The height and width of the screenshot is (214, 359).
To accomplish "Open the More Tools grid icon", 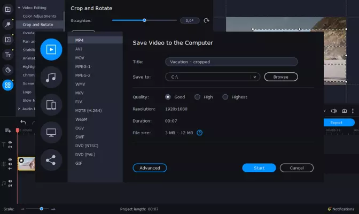I will pyautogui.click(x=8, y=85).
